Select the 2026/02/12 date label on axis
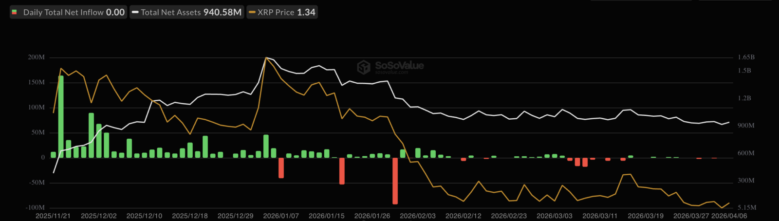The height and width of the screenshot is (221, 779). click(464, 216)
